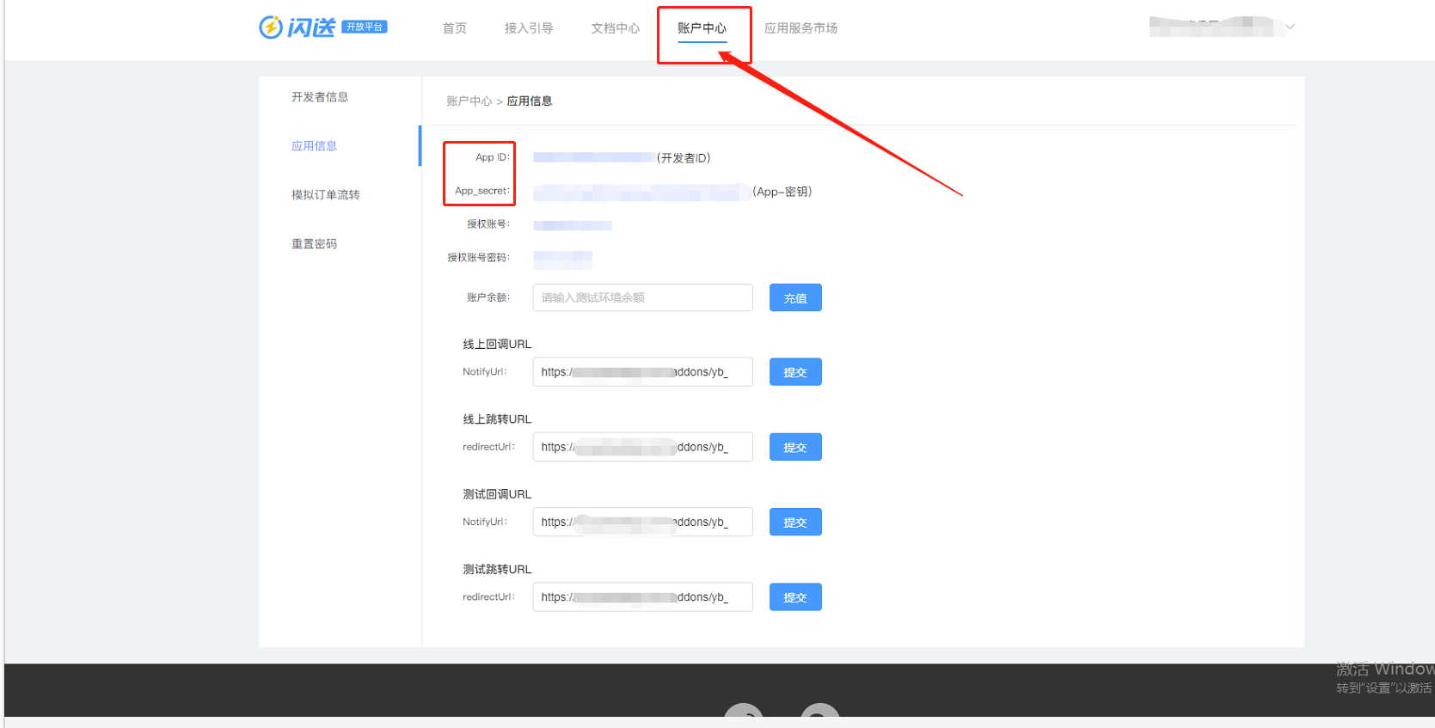This screenshot has width=1435, height=728.
Task: Submit the 测试回调URL with 提交
Action: point(795,522)
